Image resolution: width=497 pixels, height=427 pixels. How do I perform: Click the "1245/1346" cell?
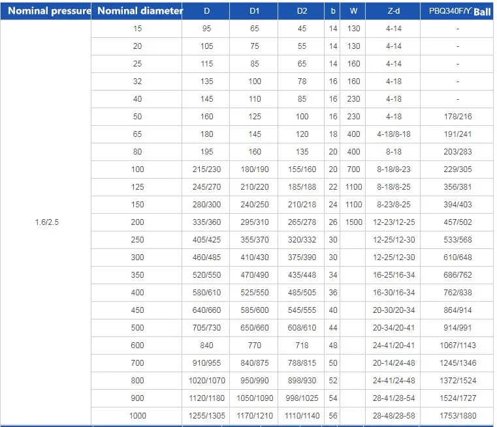point(457,363)
